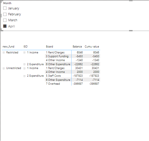Select 4 Other Income under Restricted

55,60
